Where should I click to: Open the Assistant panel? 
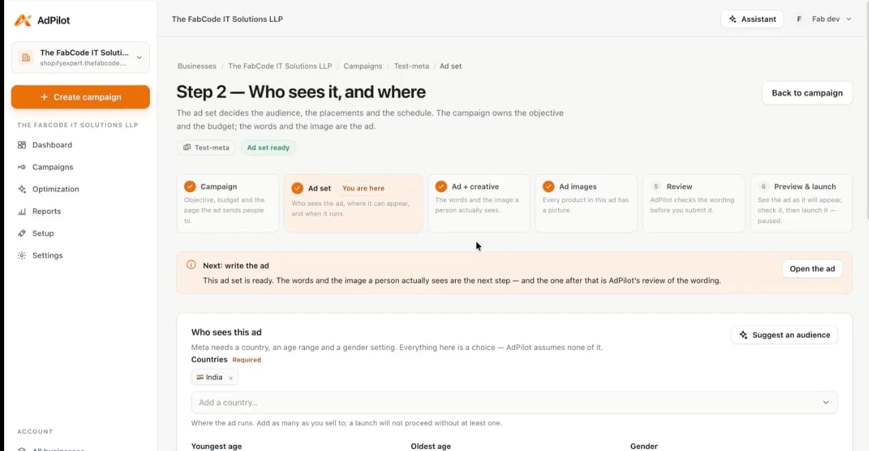coord(752,19)
